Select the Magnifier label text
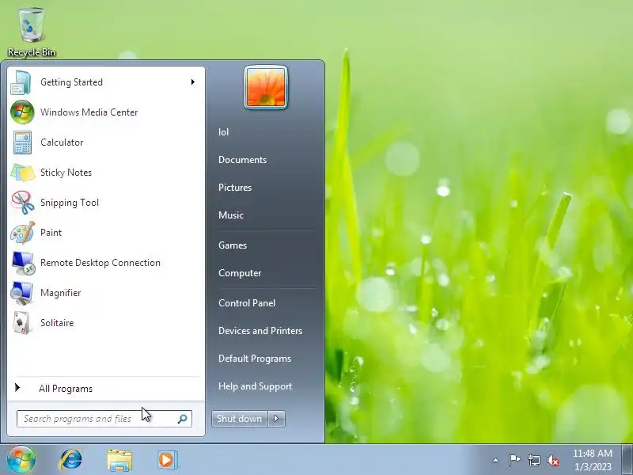Viewport: 633px width, 475px height. (61, 293)
